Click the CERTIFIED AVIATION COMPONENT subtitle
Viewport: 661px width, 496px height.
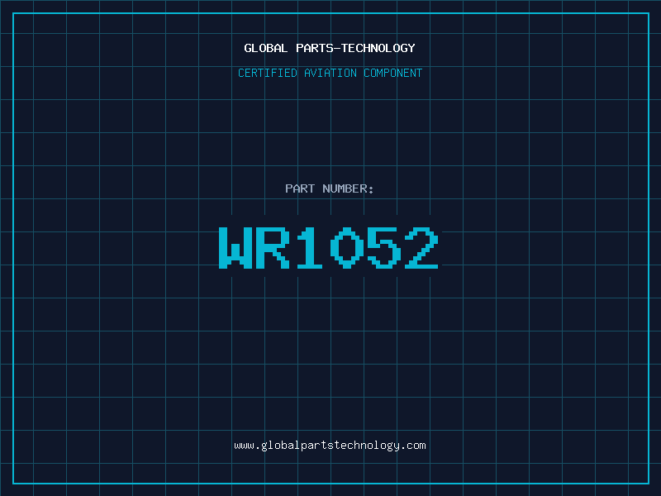pyautogui.click(x=330, y=73)
